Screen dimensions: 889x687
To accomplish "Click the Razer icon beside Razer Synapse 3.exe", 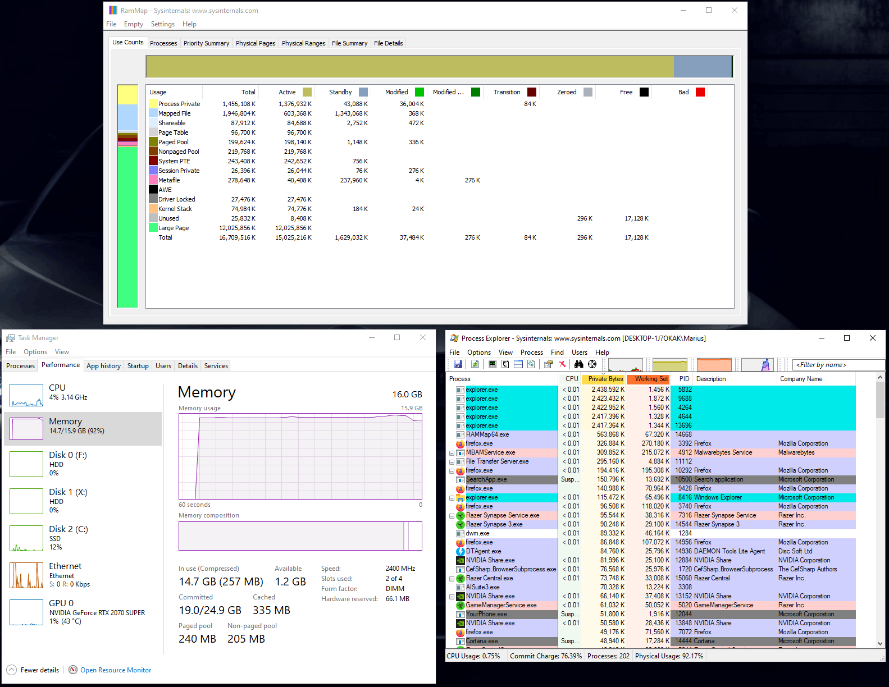I will tap(460, 524).
